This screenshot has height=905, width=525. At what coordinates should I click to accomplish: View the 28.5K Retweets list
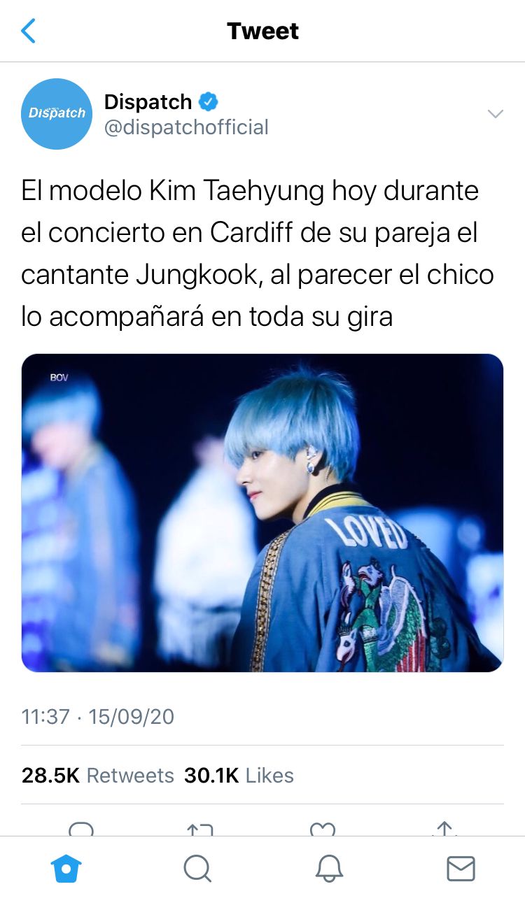98,776
